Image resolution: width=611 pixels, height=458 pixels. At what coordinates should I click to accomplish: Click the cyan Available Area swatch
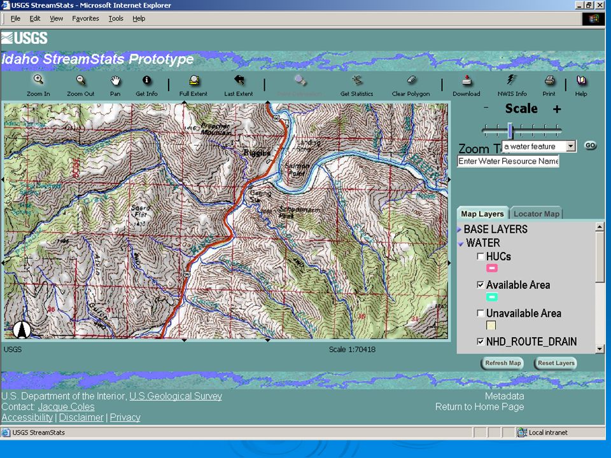coord(492,297)
